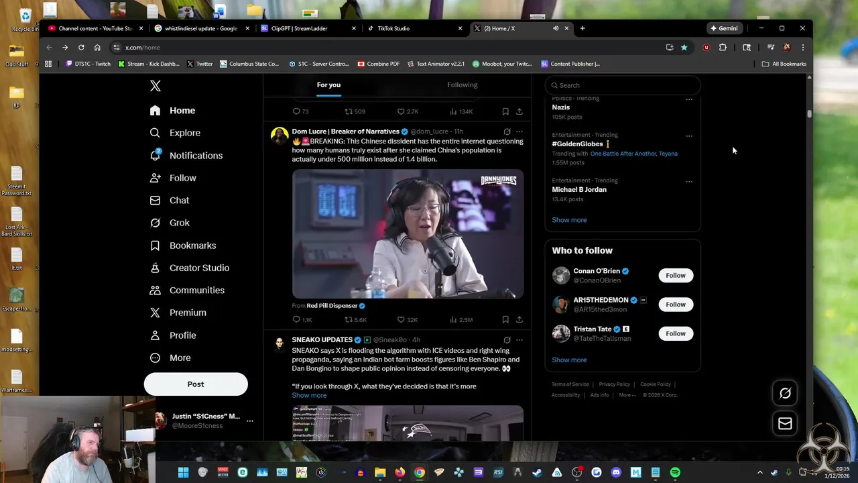
Task: Open DTS1C - Twitch bookmark
Action: 88,64
